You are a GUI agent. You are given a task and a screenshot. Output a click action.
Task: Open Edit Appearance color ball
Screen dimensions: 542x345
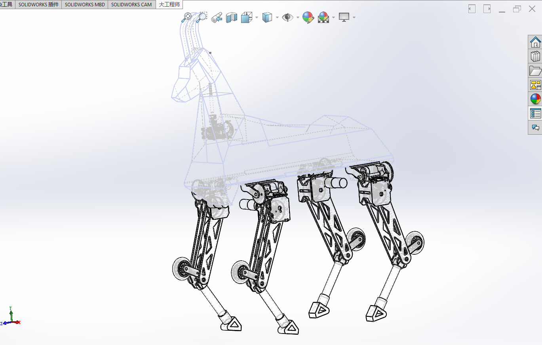tap(308, 17)
